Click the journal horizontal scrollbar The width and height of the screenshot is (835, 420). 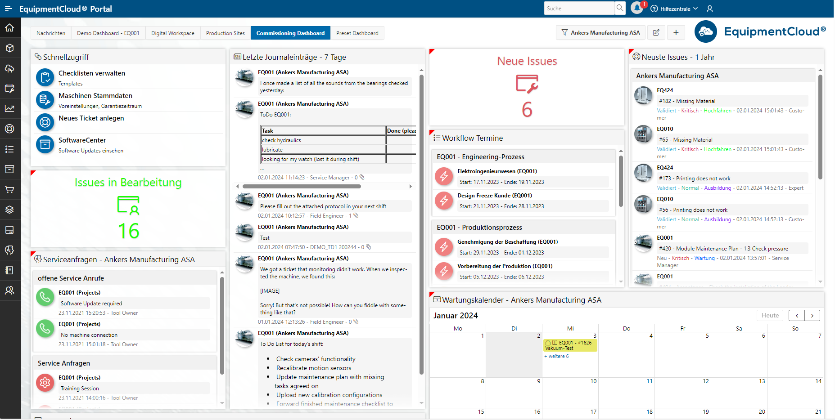[302, 186]
